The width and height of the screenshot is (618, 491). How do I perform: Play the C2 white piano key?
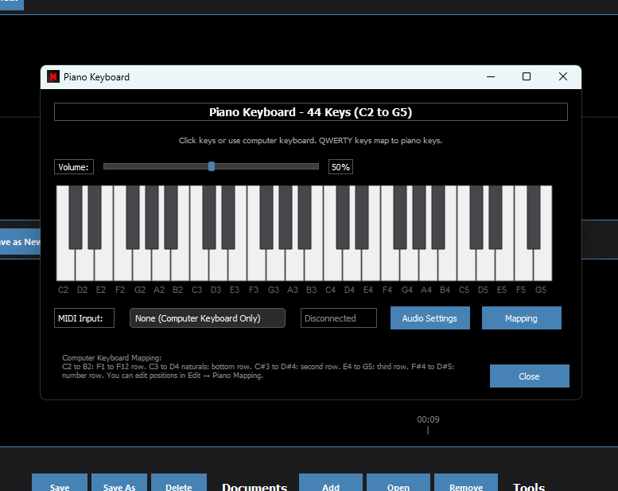click(65, 267)
